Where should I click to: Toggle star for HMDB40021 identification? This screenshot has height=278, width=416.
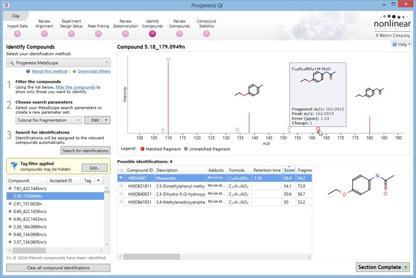pyautogui.click(x=122, y=194)
